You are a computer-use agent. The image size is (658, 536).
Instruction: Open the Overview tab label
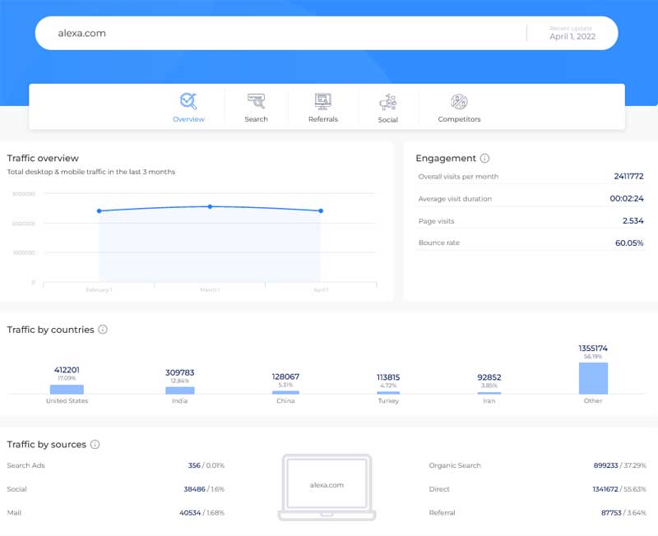[188, 119]
